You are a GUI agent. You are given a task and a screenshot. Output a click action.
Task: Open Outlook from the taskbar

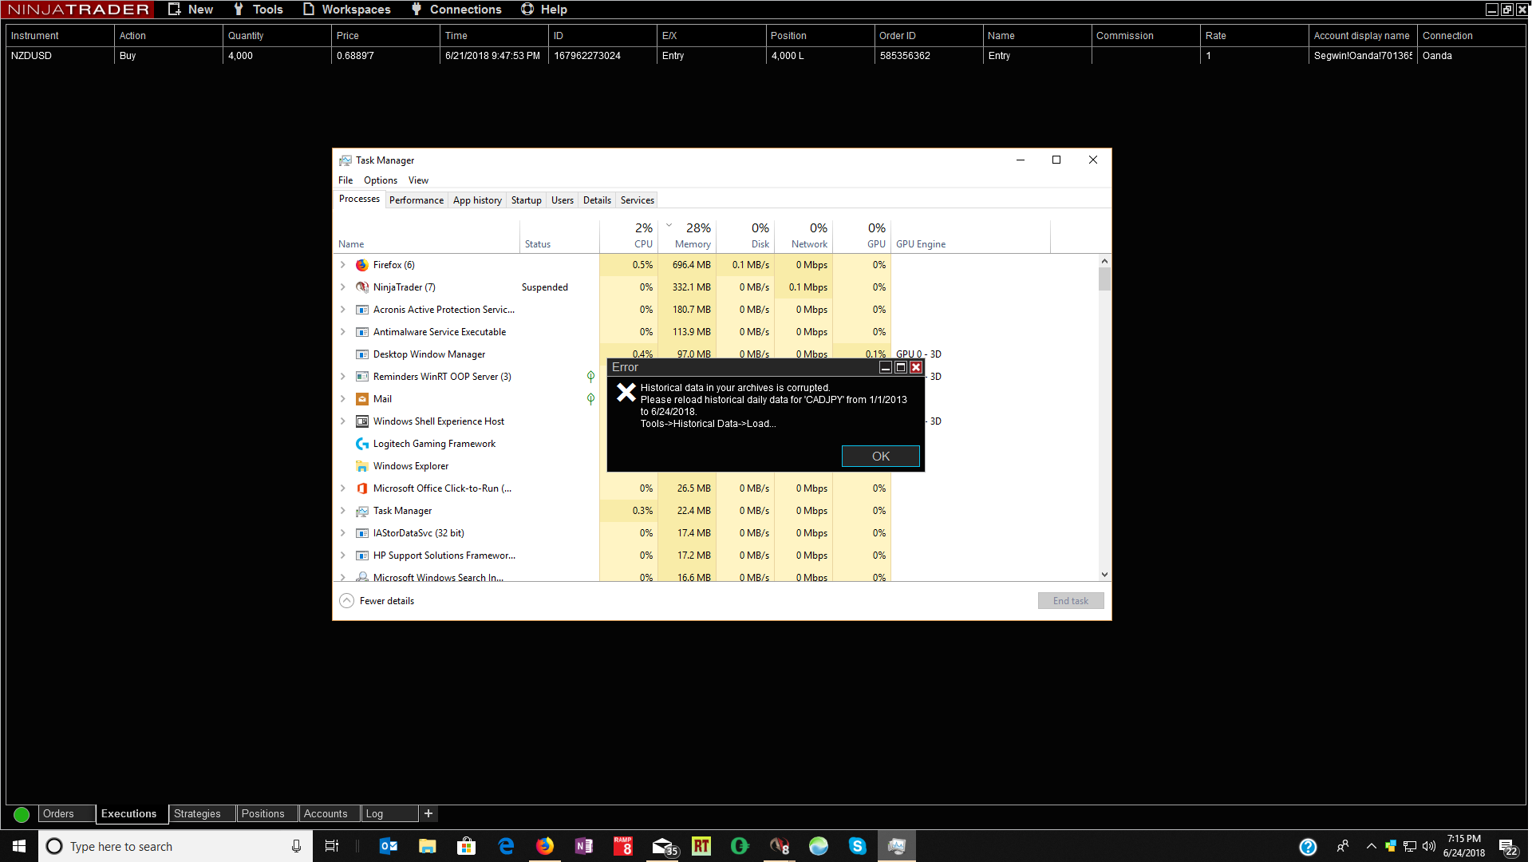click(389, 846)
